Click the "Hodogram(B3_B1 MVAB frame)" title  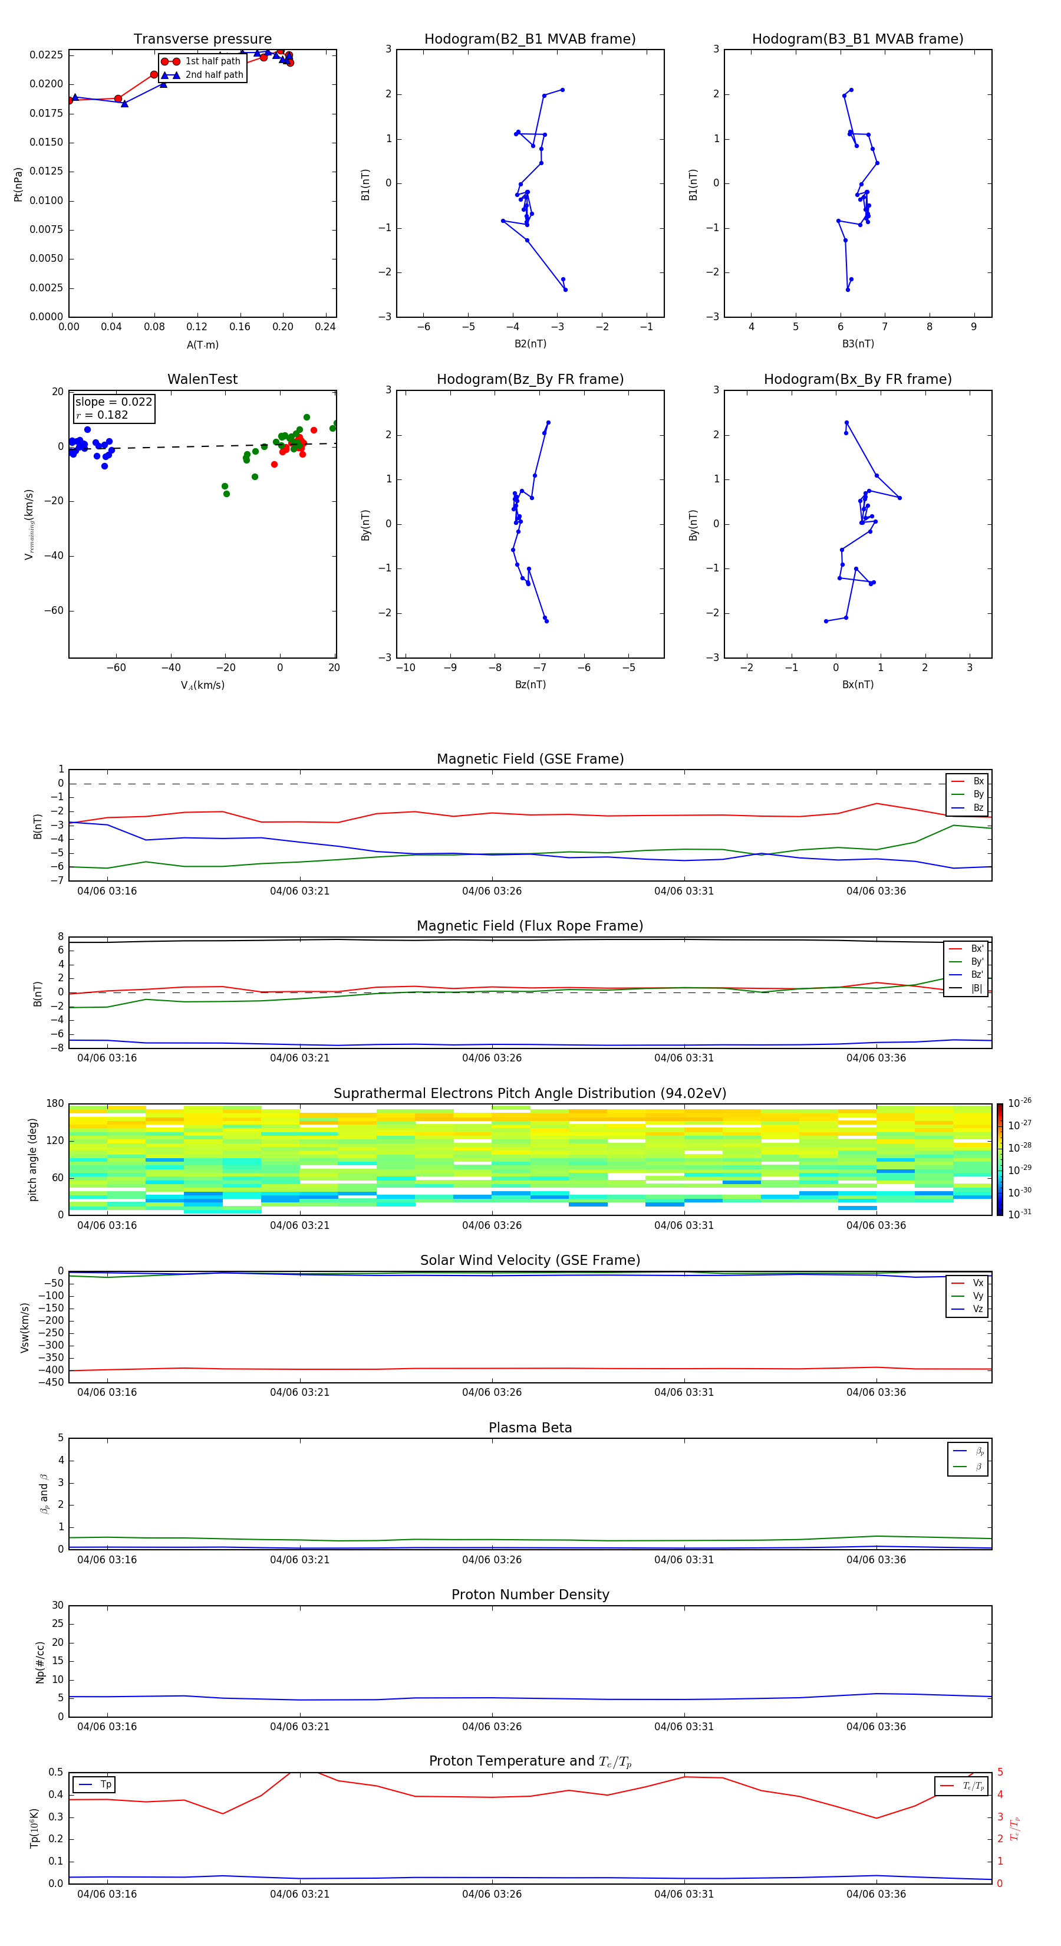pyautogui.click(x=858, y=40)
